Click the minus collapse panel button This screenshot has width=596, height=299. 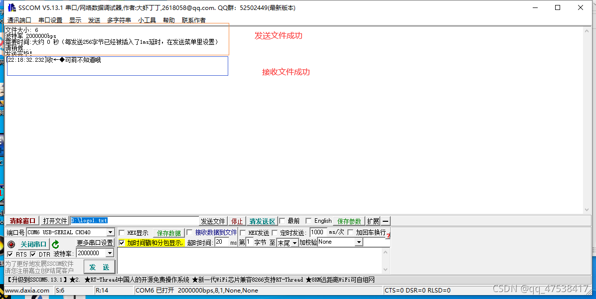[x=385, y=221]
